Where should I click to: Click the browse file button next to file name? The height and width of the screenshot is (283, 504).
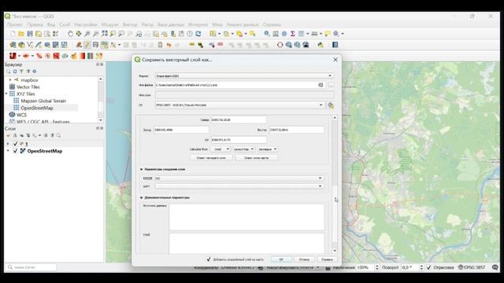pyautogui.click(x=331, y=85)
